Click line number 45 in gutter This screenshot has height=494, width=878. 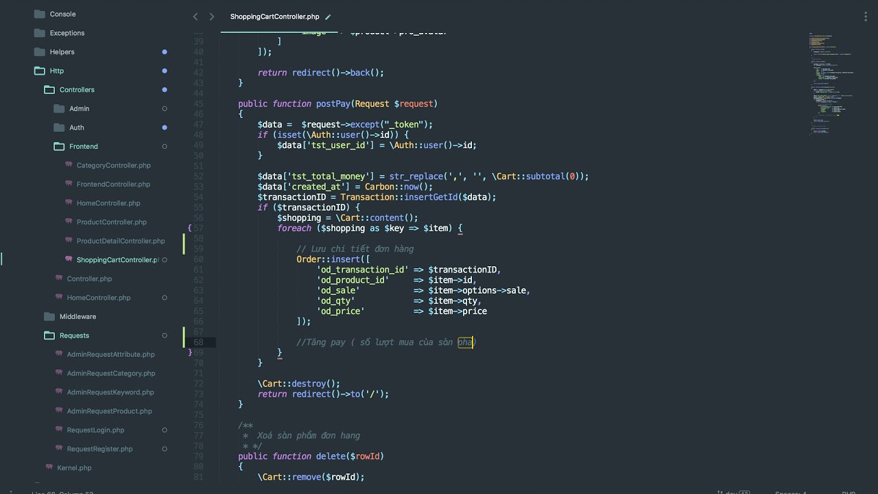[198, 104]
